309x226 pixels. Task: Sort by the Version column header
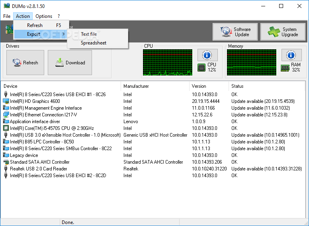pyautogui.click(x=209, y=86)
